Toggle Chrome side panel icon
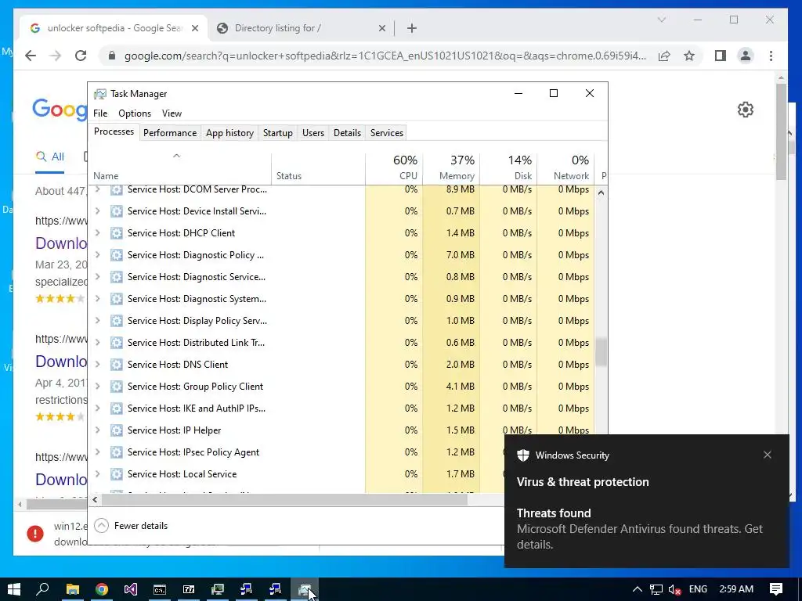 (721, 56)
